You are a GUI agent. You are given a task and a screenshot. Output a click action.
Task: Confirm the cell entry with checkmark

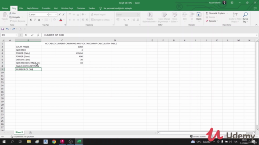point(32,35)
